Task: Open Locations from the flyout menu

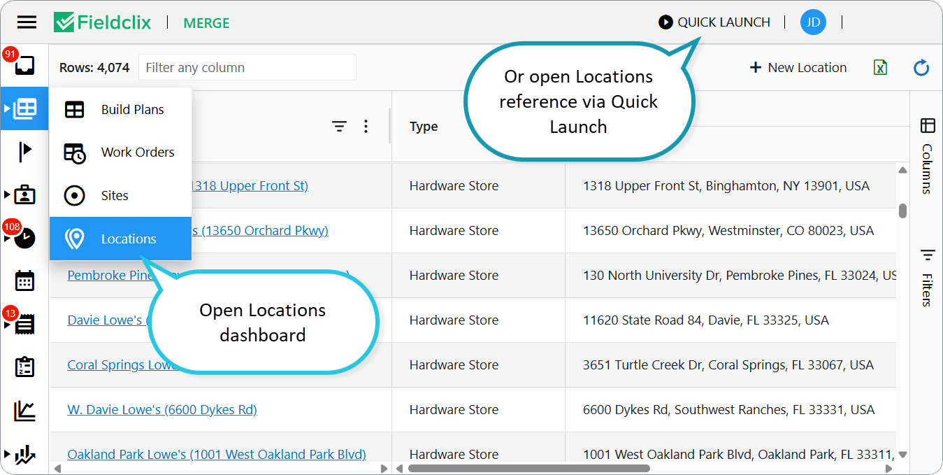Action: tap(120, 239)
